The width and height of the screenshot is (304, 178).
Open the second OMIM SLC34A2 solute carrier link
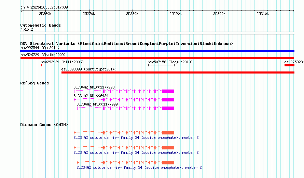[136, 153]
